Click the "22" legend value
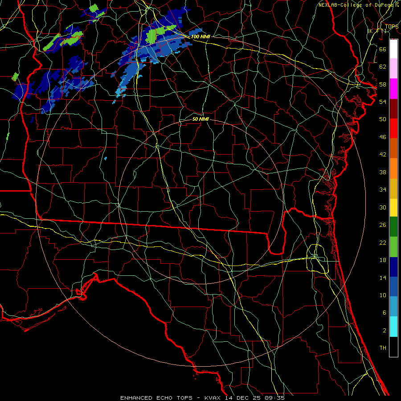The width and height of the screenshot is (401, 401). click(383, 242)
